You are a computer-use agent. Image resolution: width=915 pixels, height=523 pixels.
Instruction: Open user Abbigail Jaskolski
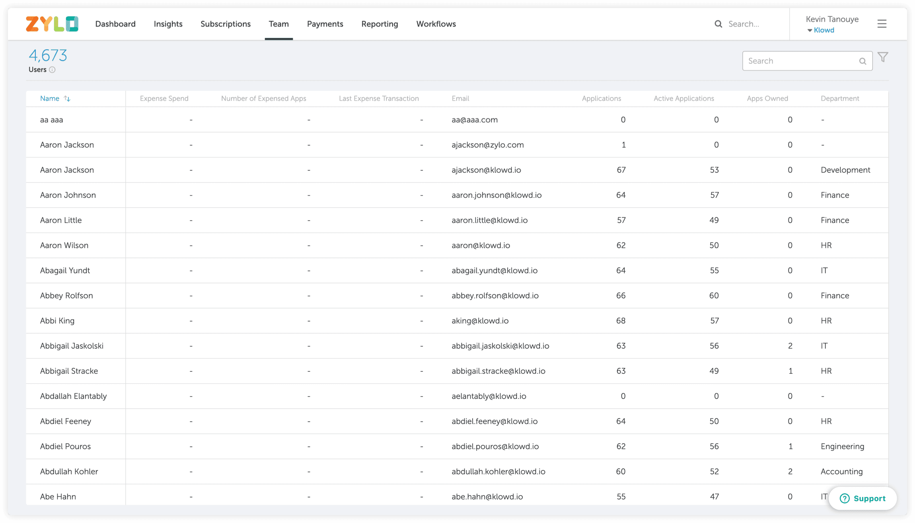click(x=72, y=346)
